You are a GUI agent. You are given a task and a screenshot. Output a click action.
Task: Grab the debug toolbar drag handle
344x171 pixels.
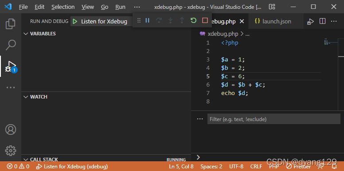point(139,21)
